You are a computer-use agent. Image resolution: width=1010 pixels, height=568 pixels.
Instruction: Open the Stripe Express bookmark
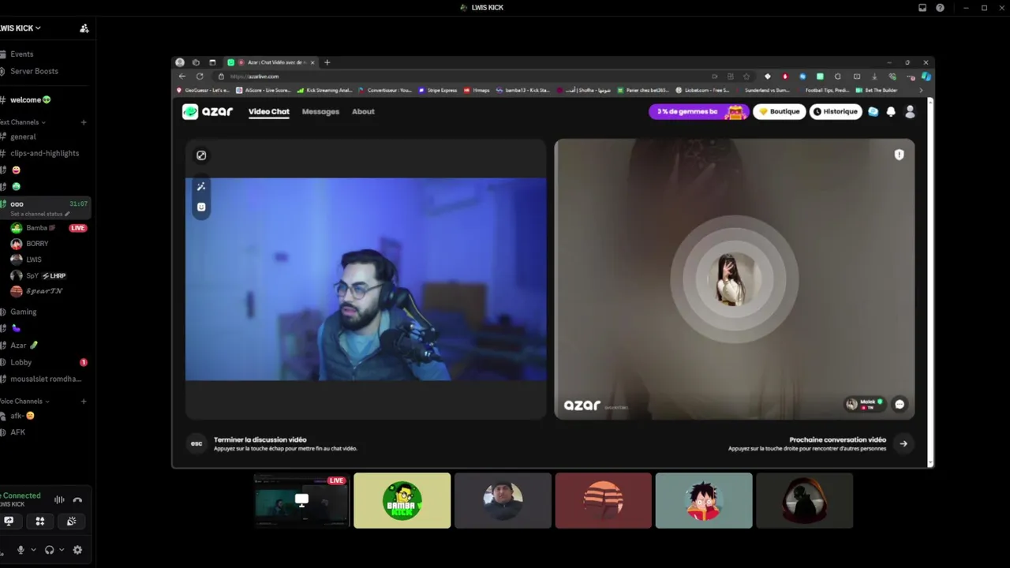point(437,90)
